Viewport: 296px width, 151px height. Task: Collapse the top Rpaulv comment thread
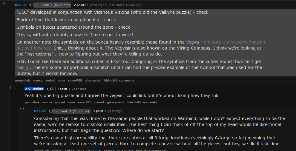click(3, 4)
